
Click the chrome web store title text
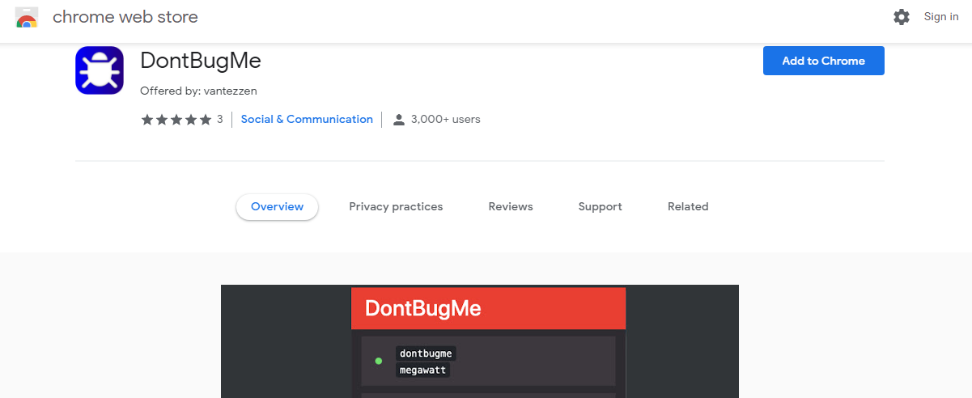click(125, 17)
